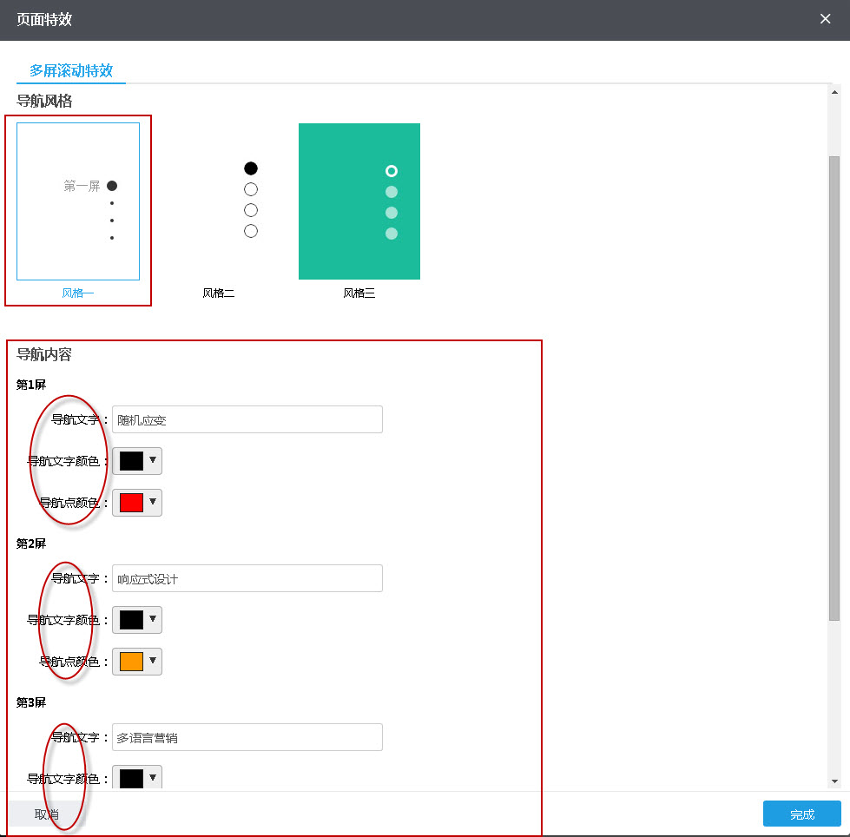Choose the 风格二 navigation style preview
Image resolution: width=850 pixels, height=837 pixels.
click(219, 201)
